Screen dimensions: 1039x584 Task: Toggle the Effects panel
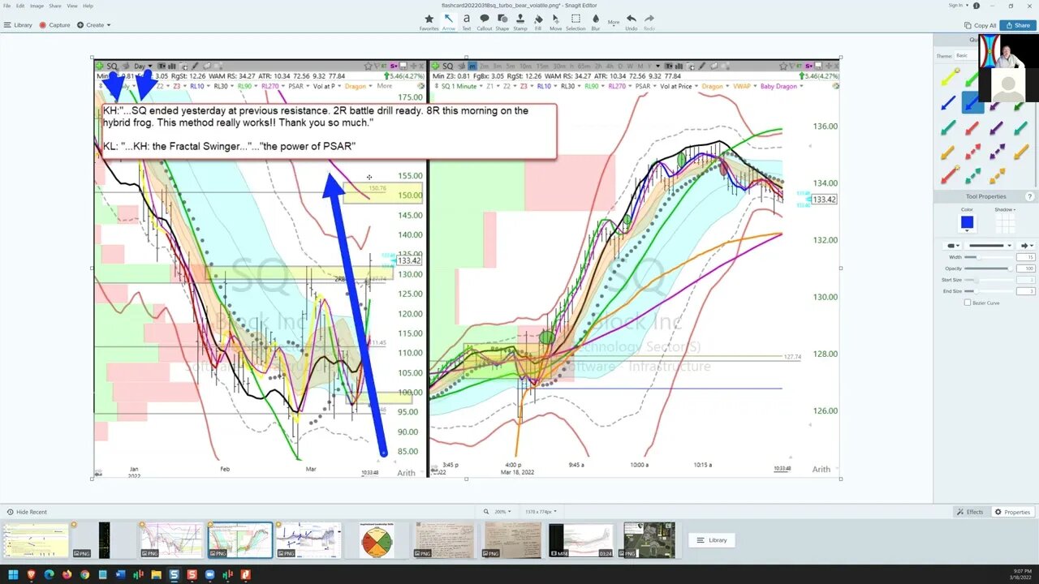point(970,512)
